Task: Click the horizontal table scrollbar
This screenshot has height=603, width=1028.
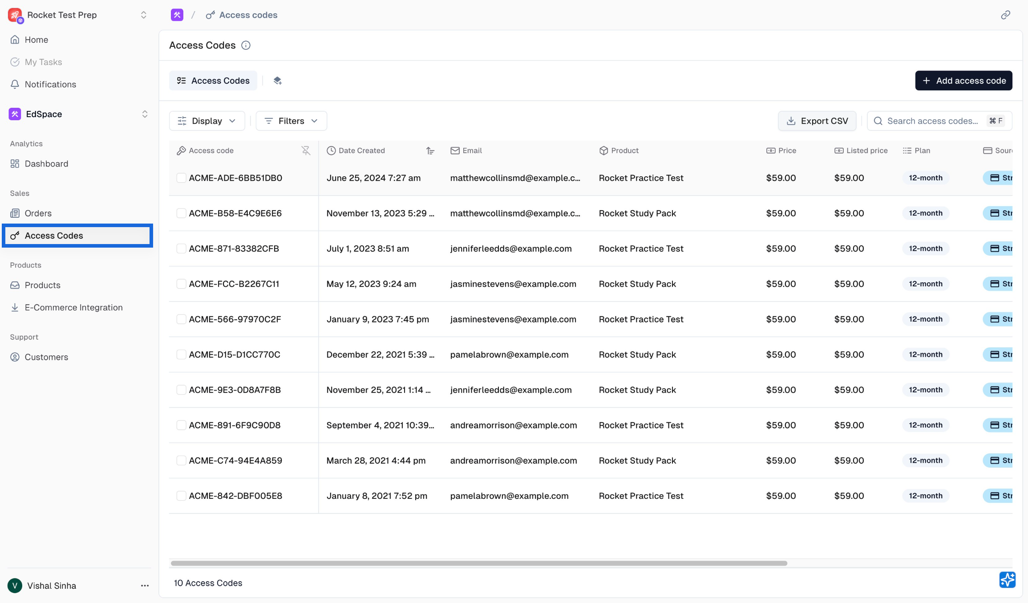Action: click(x=479, y=563)
